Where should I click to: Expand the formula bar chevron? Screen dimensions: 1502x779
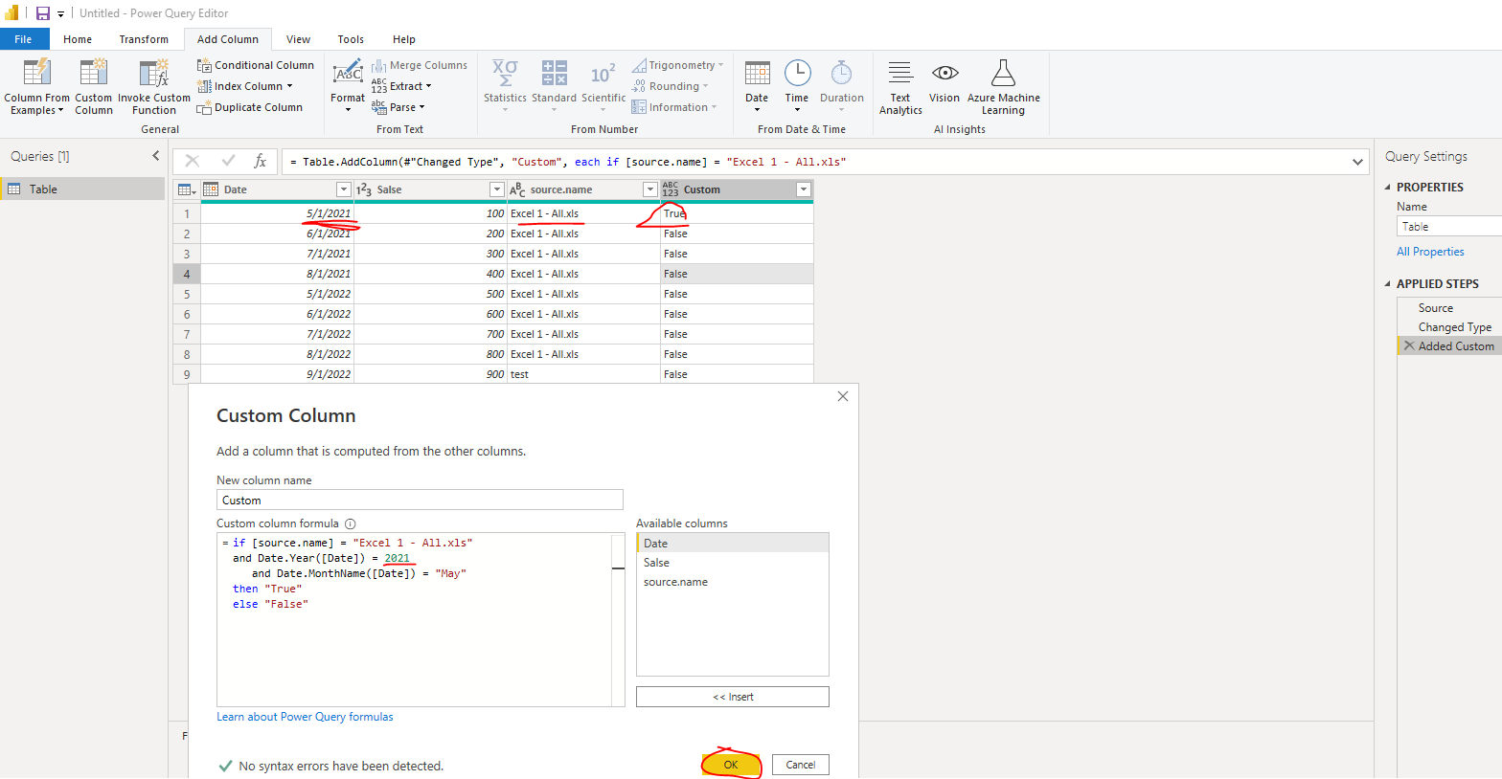1357,162
